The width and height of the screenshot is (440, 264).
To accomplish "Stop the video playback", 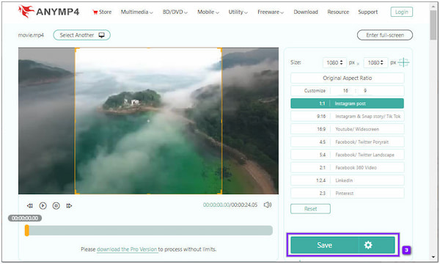I will pyautogui.click(x=56, y=206).
